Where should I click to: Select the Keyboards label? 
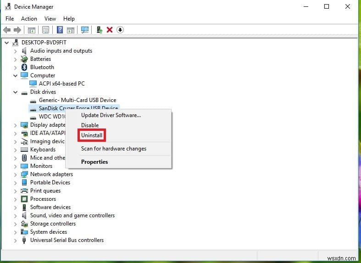click(43, 150)
